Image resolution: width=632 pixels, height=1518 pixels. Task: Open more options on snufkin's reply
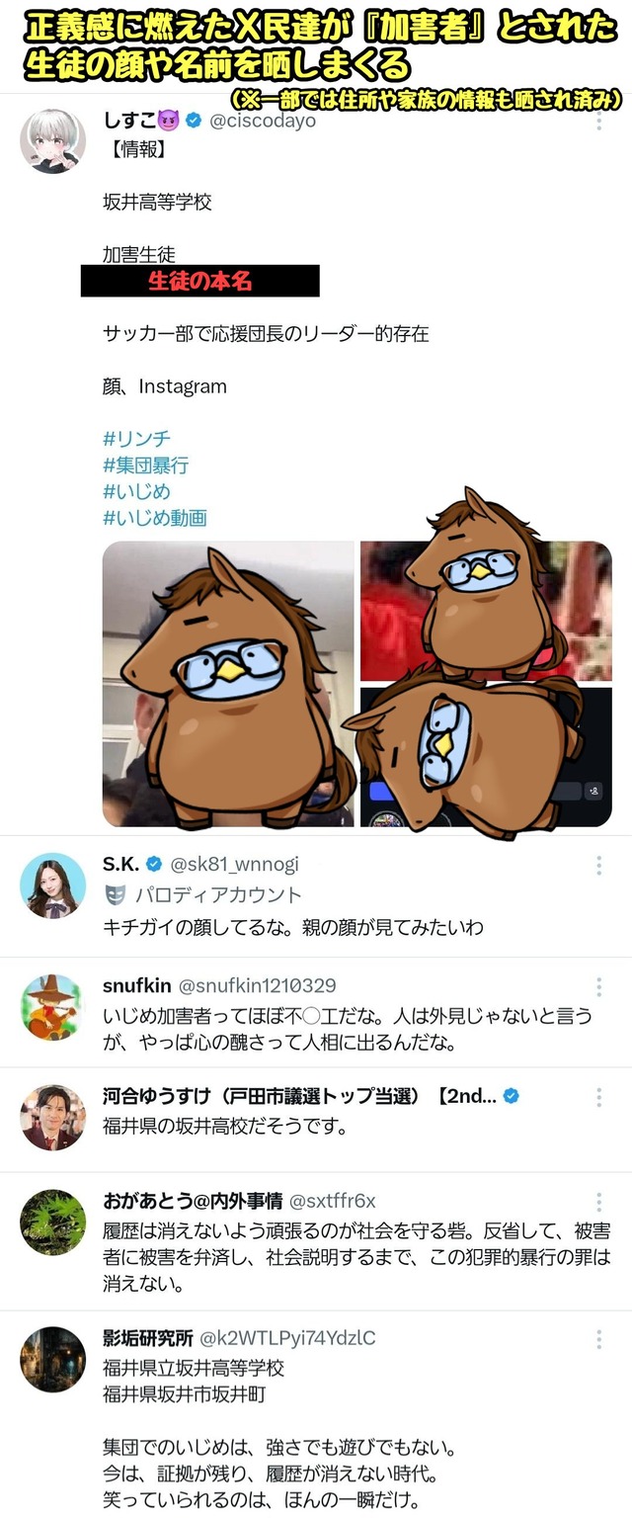click(x=598, y=987)
